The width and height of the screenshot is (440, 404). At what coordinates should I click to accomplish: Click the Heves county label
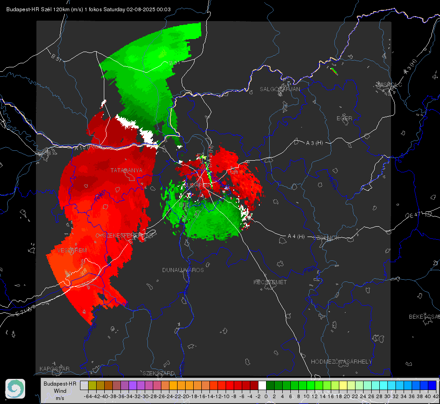(332, 182)
